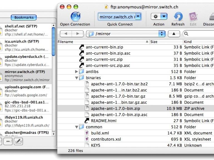Click the common folder icon

click(82, 127)
